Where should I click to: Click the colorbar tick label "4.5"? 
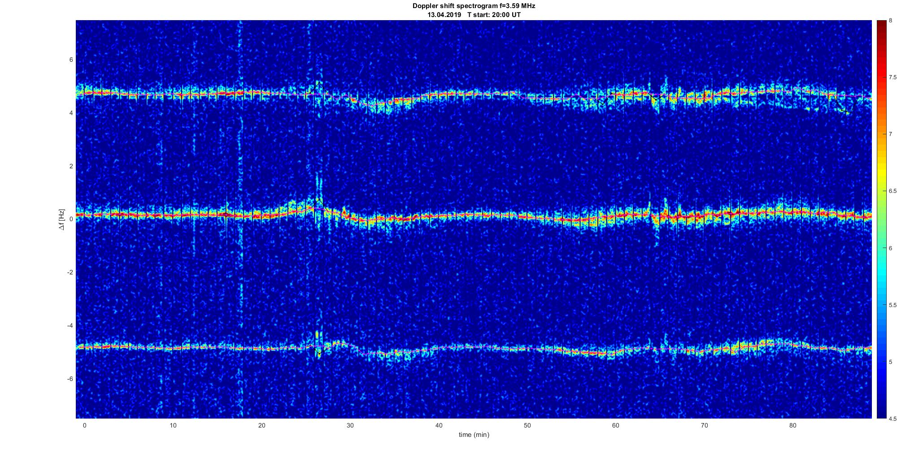click(893, 419)
